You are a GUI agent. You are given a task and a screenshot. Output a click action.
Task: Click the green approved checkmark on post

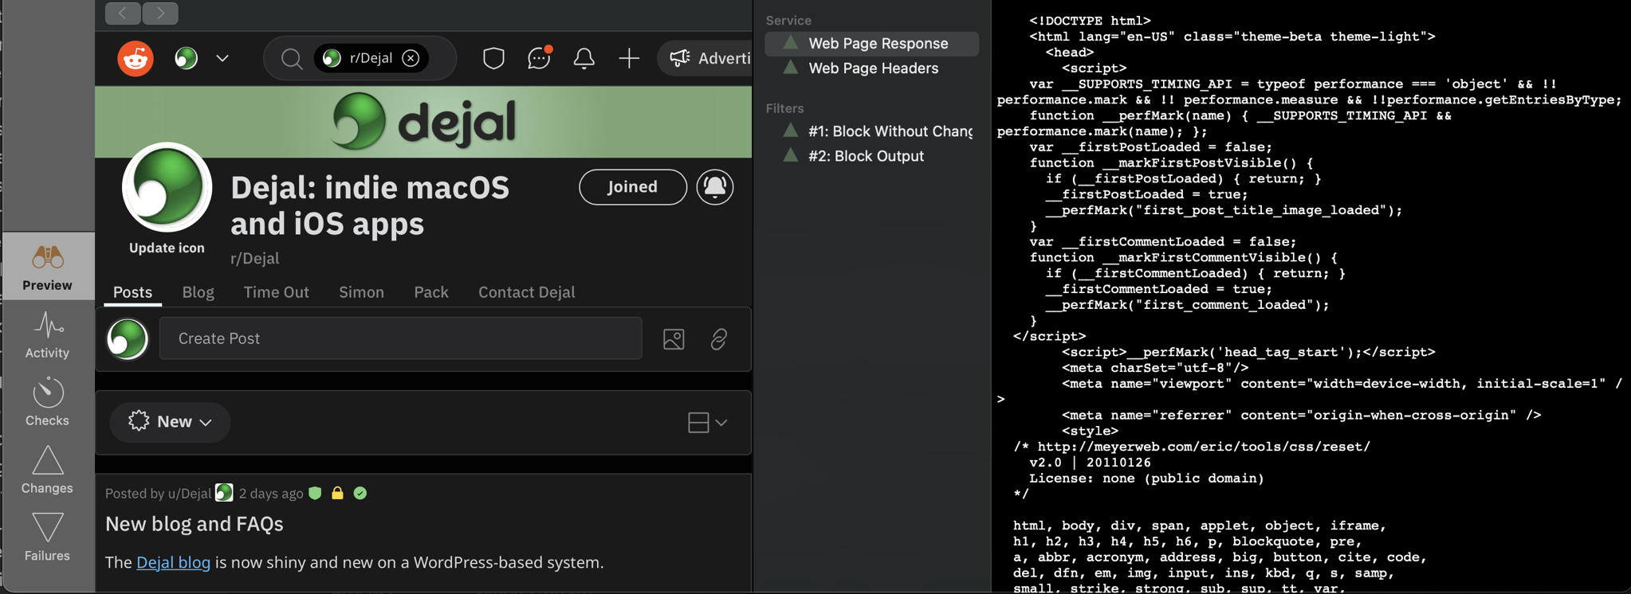[x=360, y=494]
